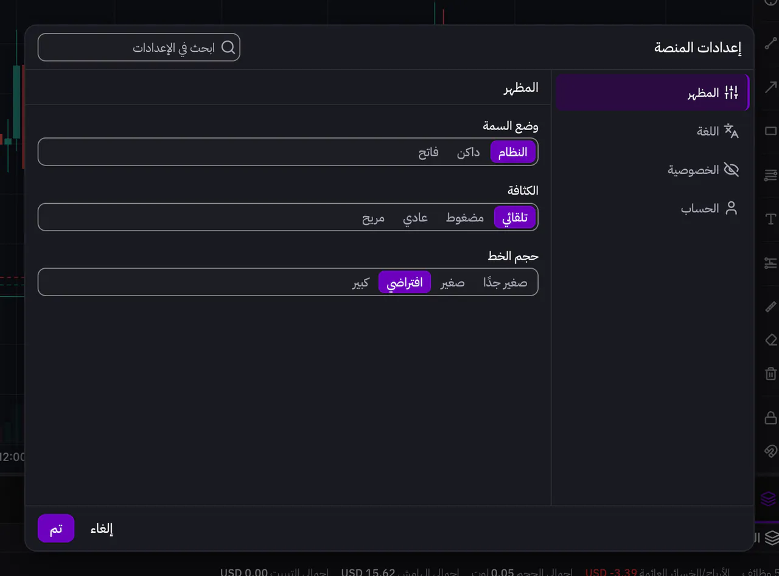Open the الخصوصية privacy settings section
Image resolution: width=779 pixels, height=576 pixels.
652,170
